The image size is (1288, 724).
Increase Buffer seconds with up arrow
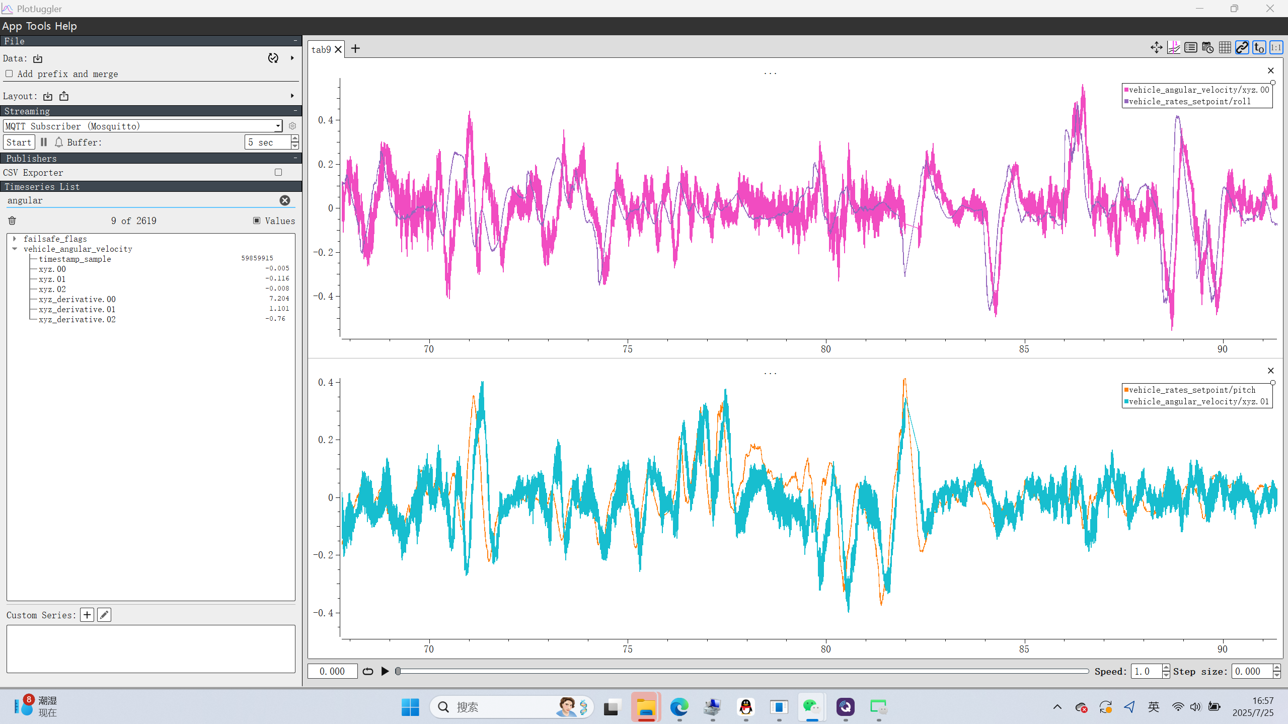[x=295, y=138]
